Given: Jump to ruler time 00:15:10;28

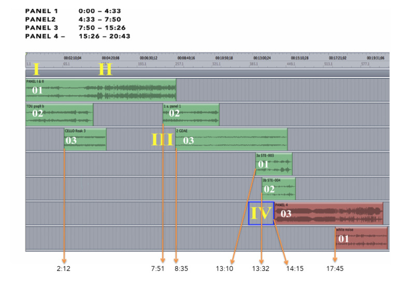Looking at the screenshot, I should (300, 58).
